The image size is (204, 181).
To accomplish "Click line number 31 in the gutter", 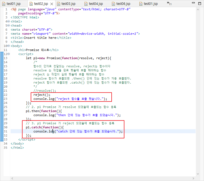I will 5,131.
